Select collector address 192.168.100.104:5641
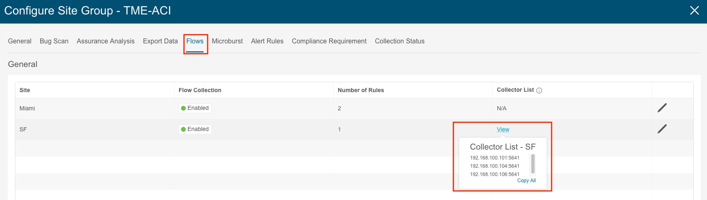 point(495,166)
